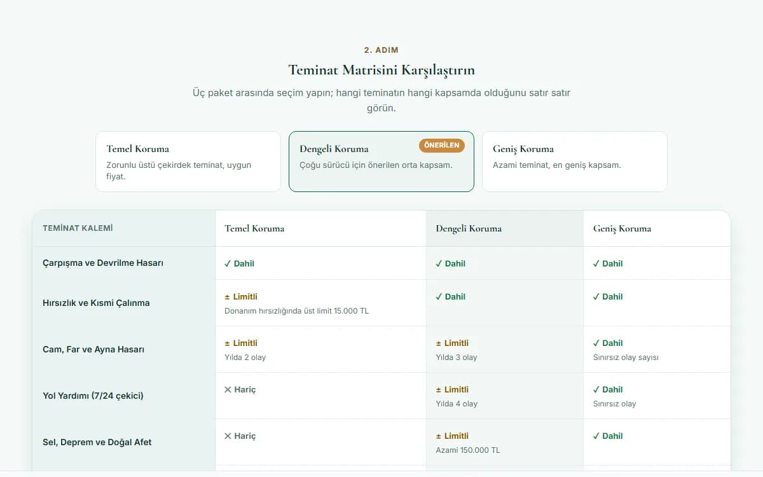Click the Cam, Far ve Ayna Hasarı row label
The height and width of the screenshot is (477, 763).
[x=93, y=349]
